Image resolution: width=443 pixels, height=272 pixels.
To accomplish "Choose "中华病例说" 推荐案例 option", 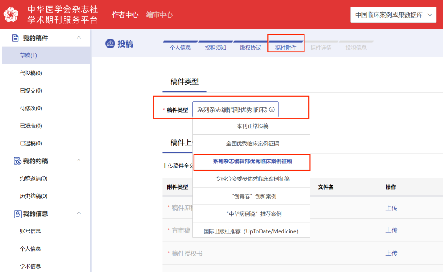I will click(x=251, y=214).
